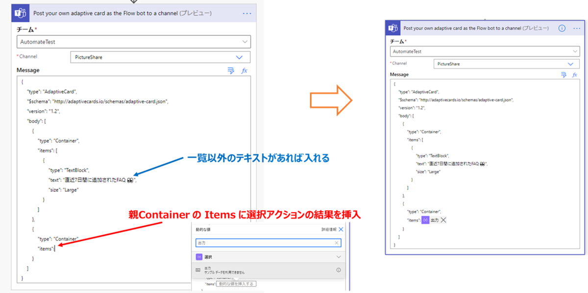Expand PictureShare channel chevron on left card
This screenshot has width=588, height=293.
[239, 57]
